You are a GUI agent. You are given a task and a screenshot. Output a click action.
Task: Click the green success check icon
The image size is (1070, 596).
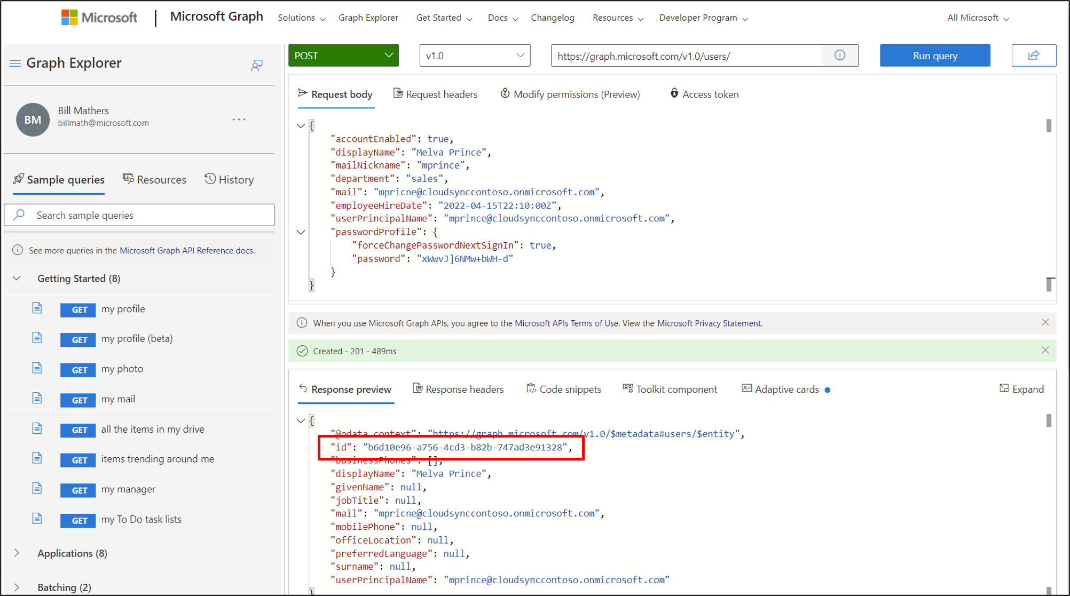coord(302,351)
